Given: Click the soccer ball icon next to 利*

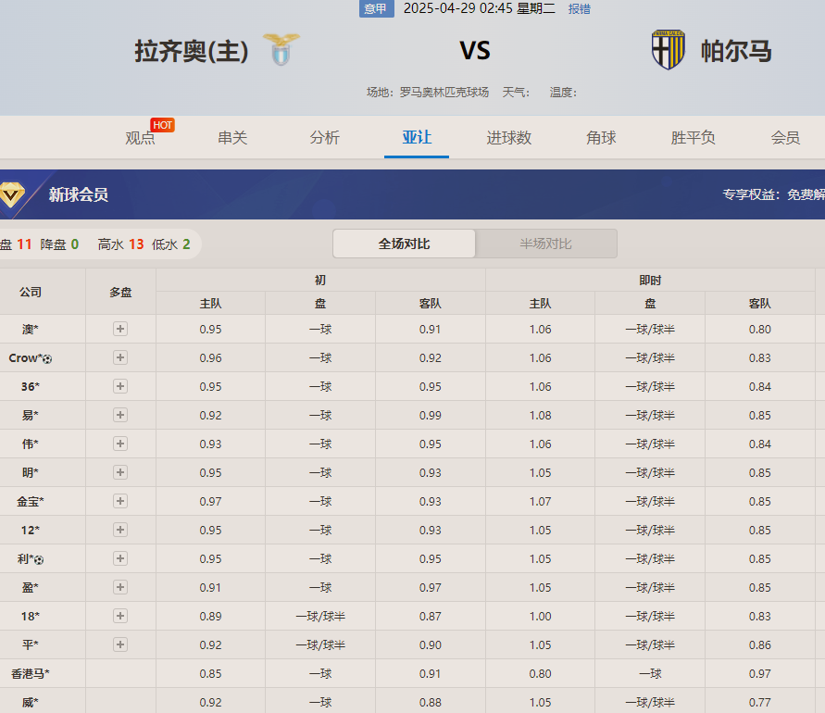Looking at the screenshot, I should 39,559.
